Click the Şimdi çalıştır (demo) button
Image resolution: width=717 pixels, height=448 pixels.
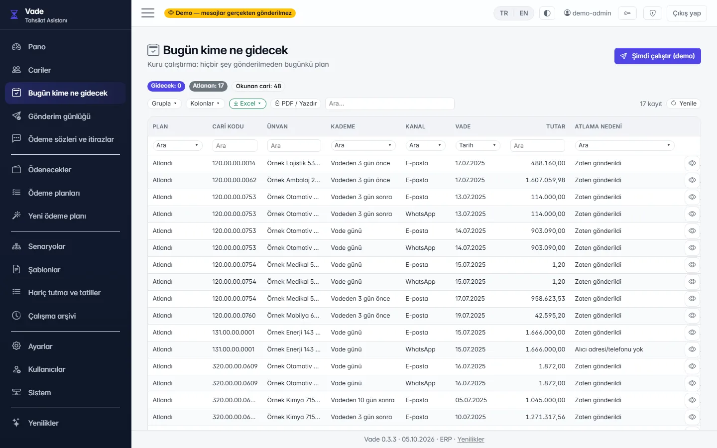point(657,56)
